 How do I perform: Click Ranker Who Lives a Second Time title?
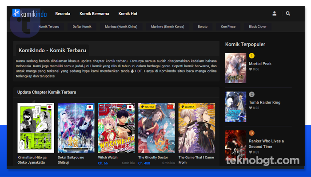[x=267, y=144]
